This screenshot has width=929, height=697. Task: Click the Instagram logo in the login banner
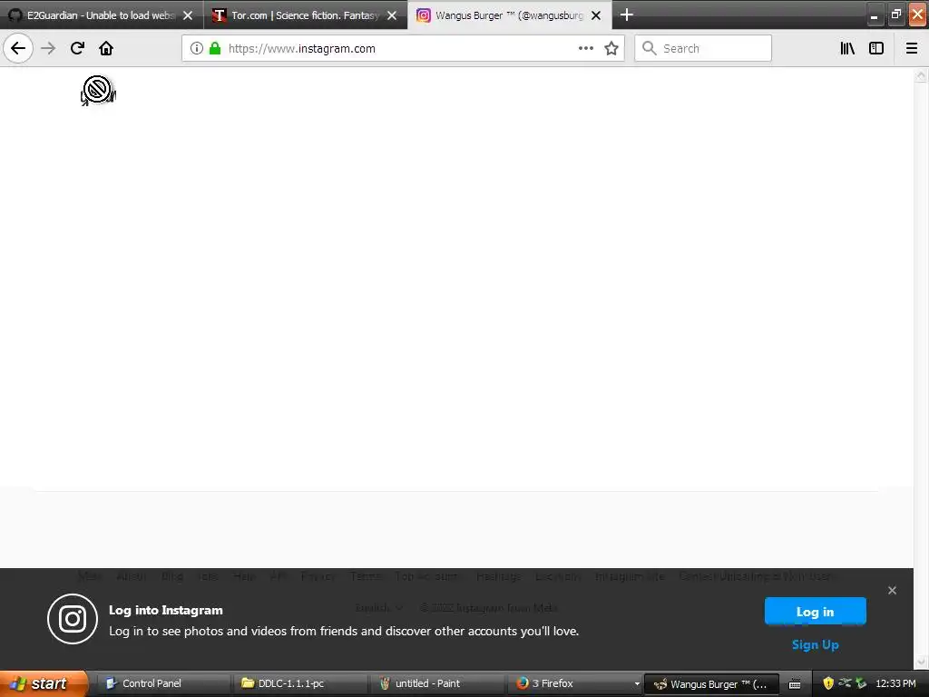pos(73,619)
